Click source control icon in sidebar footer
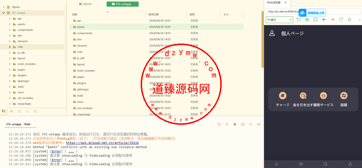This screenshot has width=362, height=168. pyautogui.click(x=27, y=111)
